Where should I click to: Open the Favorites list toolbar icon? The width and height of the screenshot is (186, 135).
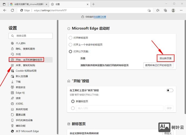(158, 10)
